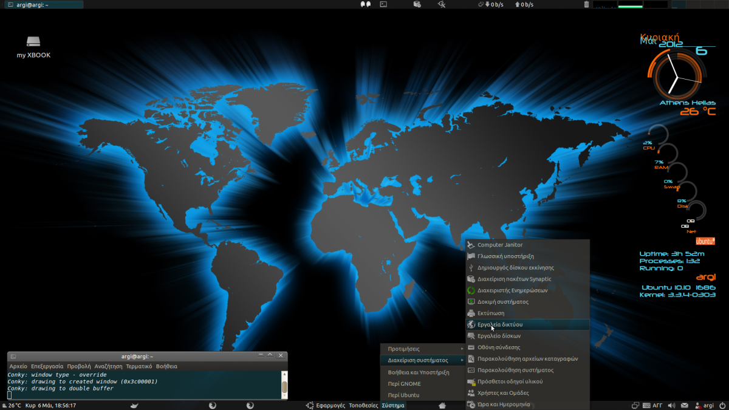Open Πρόσθετοι οδηγοί υλικού
729x410 pixels.
coord(527,381)
